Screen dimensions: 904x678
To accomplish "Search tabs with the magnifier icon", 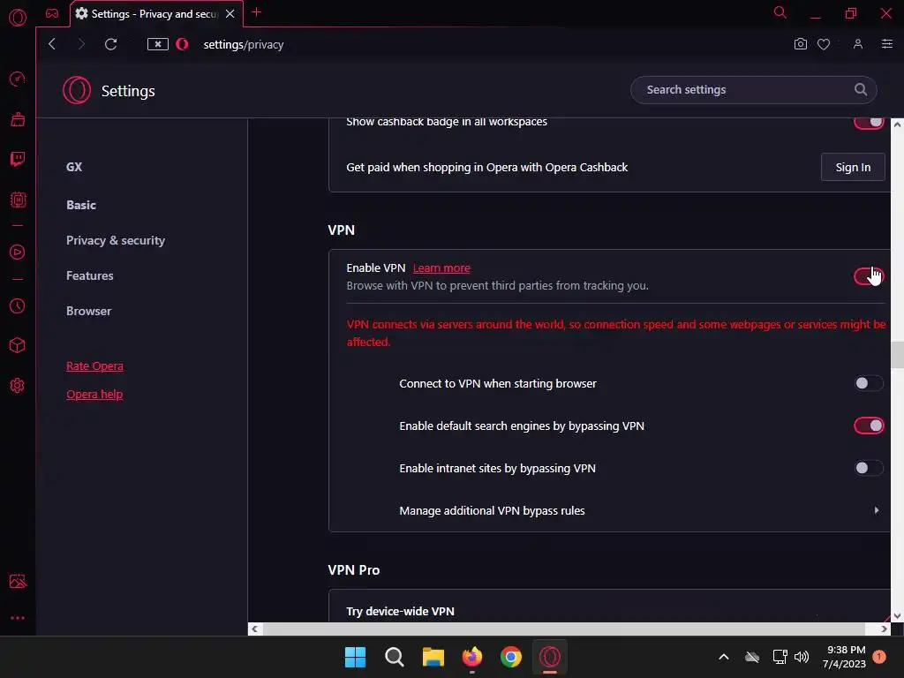I will click(780, 12).
